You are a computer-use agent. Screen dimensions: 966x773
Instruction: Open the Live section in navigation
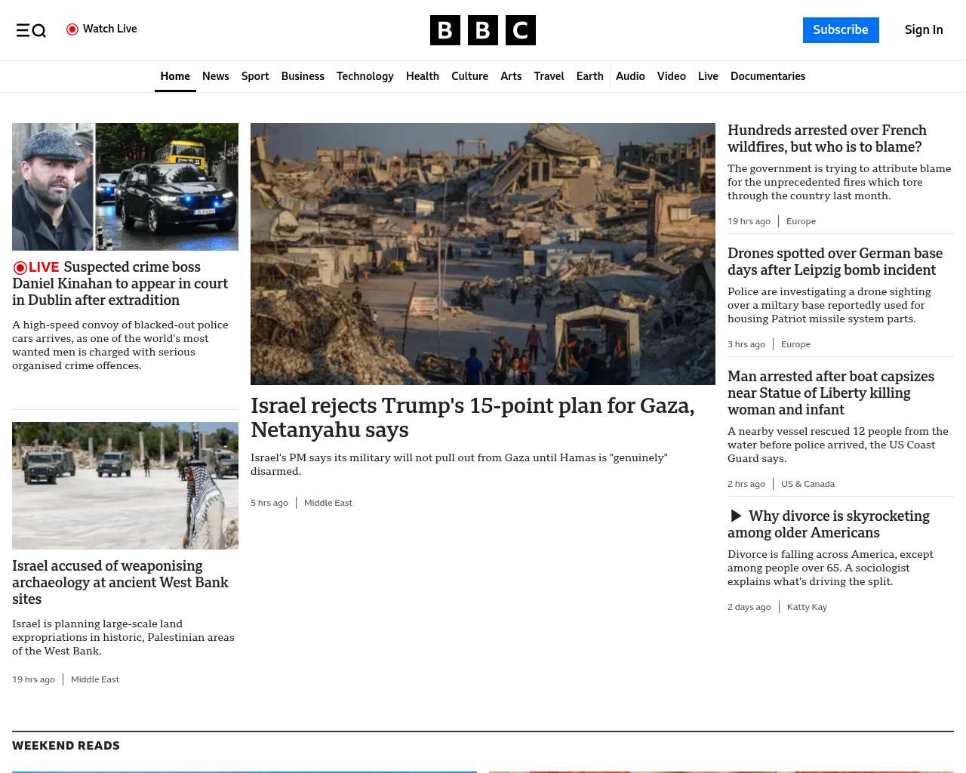pos(708,76)
